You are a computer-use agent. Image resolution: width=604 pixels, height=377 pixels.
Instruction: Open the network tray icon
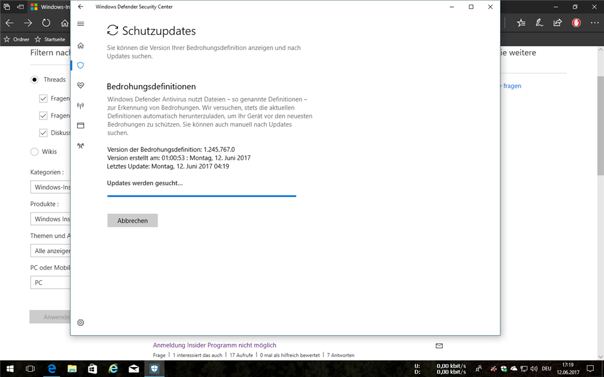pyautogui.click(x=524, y=369)
